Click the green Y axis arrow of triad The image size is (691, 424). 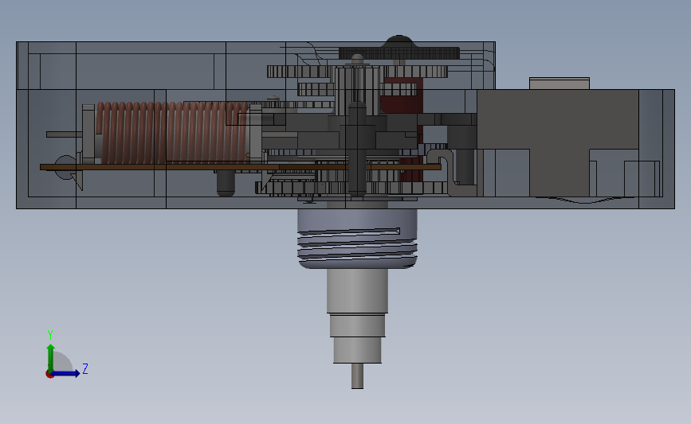(51, 358)
